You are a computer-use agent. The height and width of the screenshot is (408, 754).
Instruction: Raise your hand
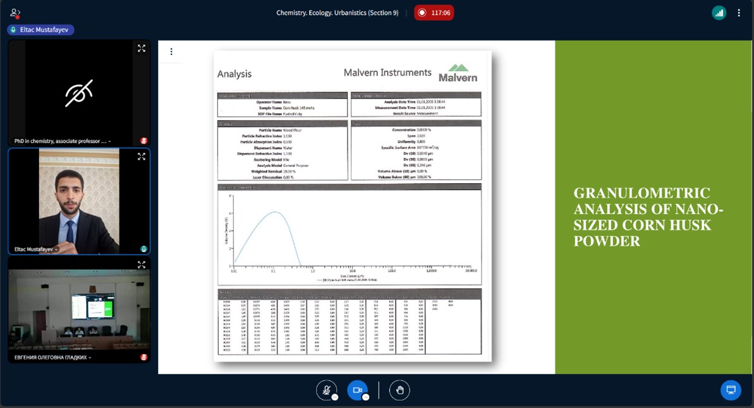click(399, 390)
